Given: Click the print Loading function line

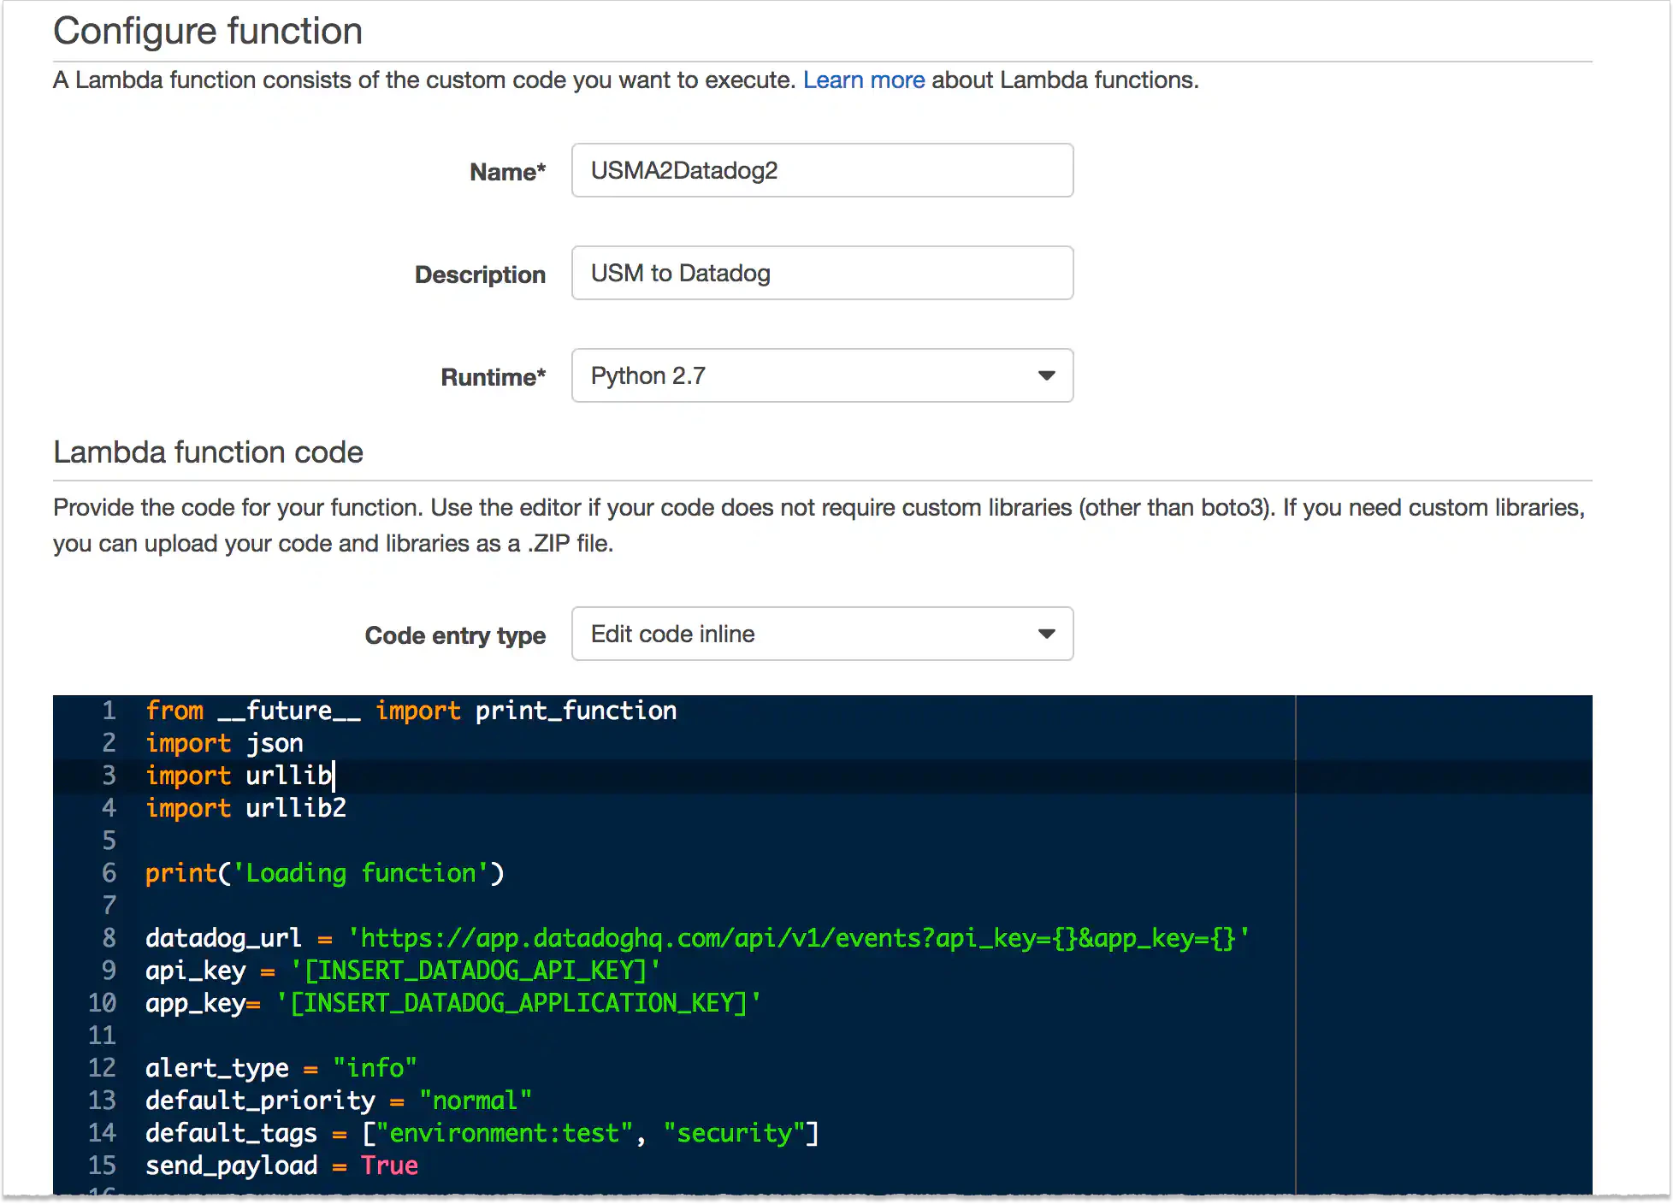Looking at the screenshot, I should pos(324,873).
